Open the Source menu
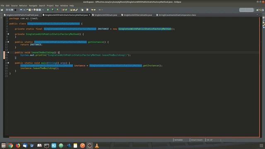Viewport: 265px width, 149px height. 14,5
